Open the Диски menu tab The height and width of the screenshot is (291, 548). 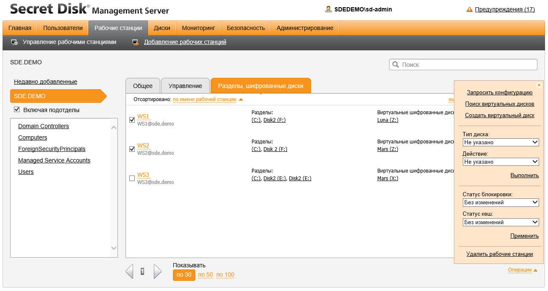pos(162,28)
